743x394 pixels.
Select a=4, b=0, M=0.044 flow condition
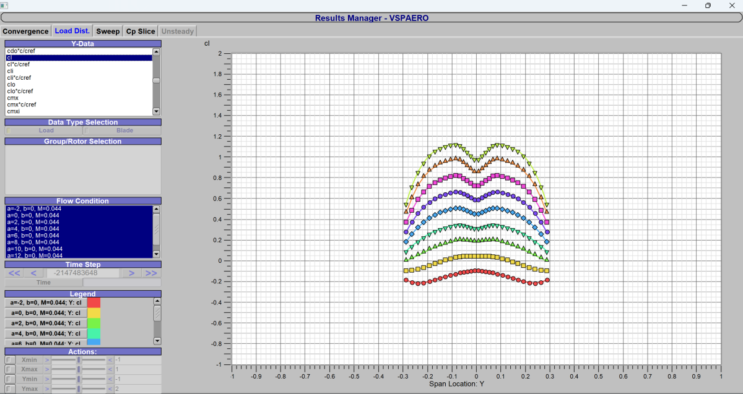click(79, 229)
